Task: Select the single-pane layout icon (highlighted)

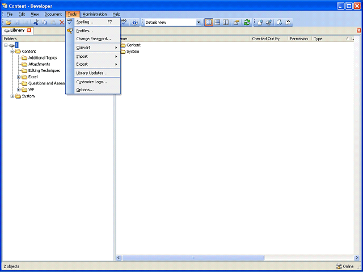Action: [209, 23]
